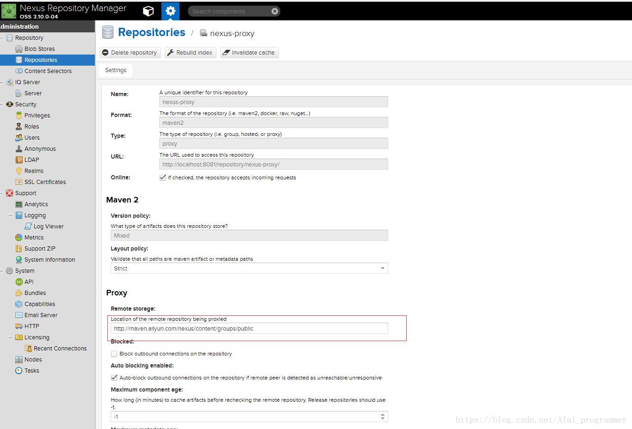
Task: Toggle Auto-block outbound connections checkbox
Action: click(x=114, y=378)
